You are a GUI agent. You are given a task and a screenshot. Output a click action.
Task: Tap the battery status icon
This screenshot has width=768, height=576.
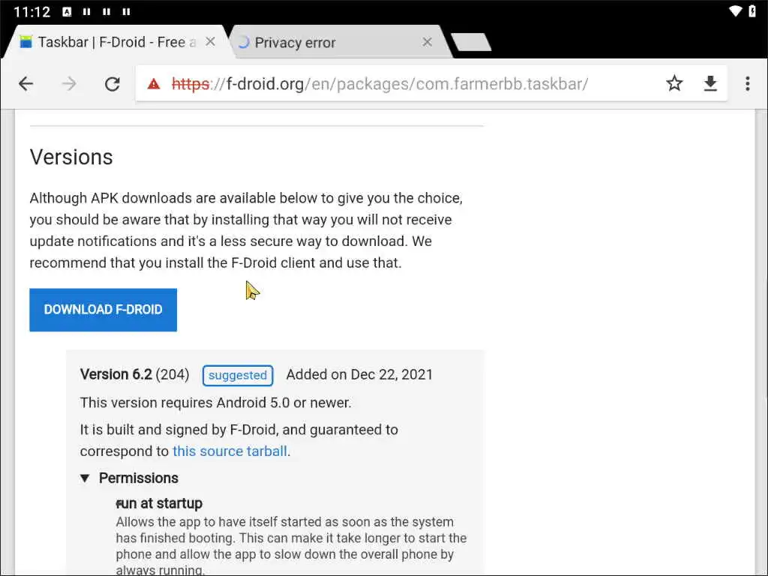pos(753,10)
